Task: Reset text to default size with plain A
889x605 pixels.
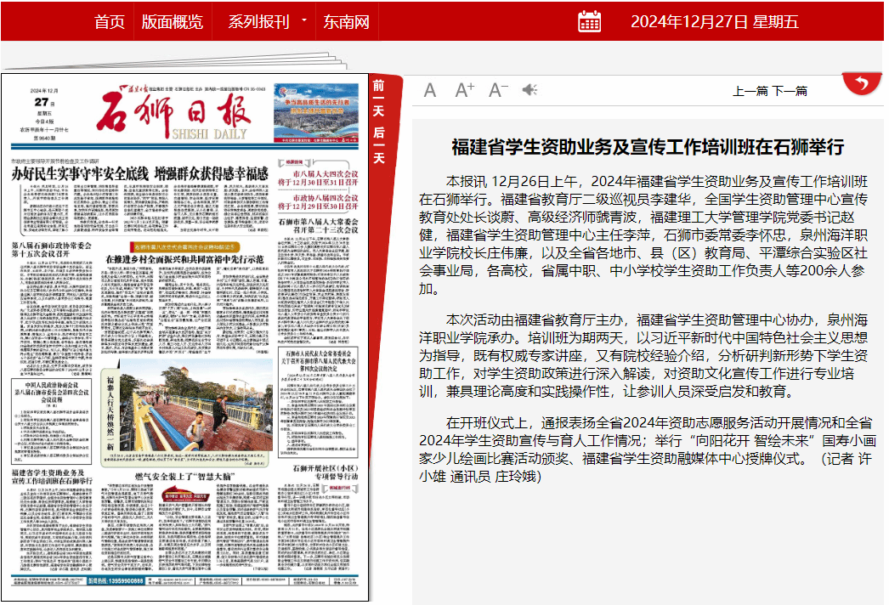Action: click(x=430, y=90)
